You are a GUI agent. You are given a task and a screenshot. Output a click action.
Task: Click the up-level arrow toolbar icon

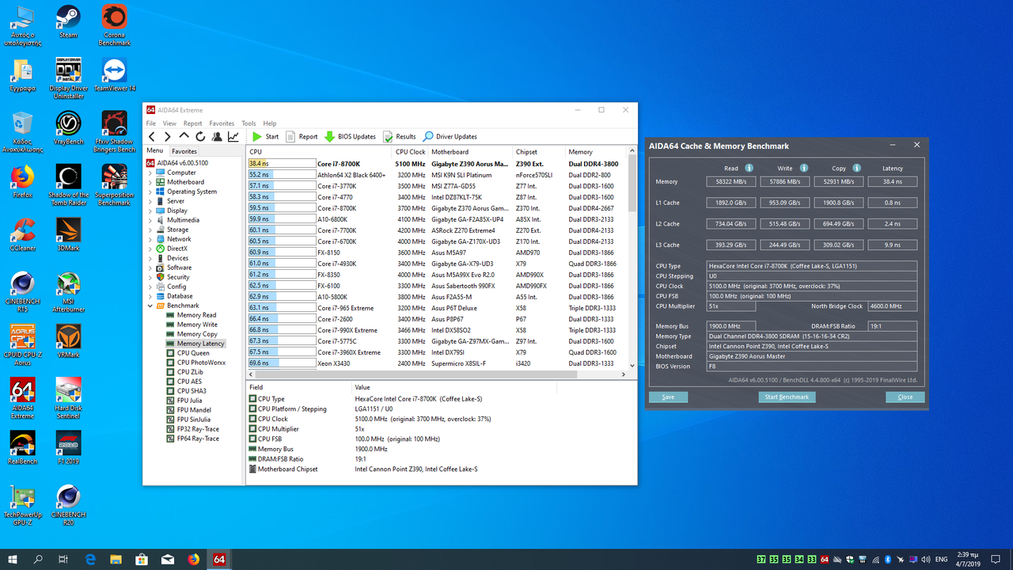(184, 136)
